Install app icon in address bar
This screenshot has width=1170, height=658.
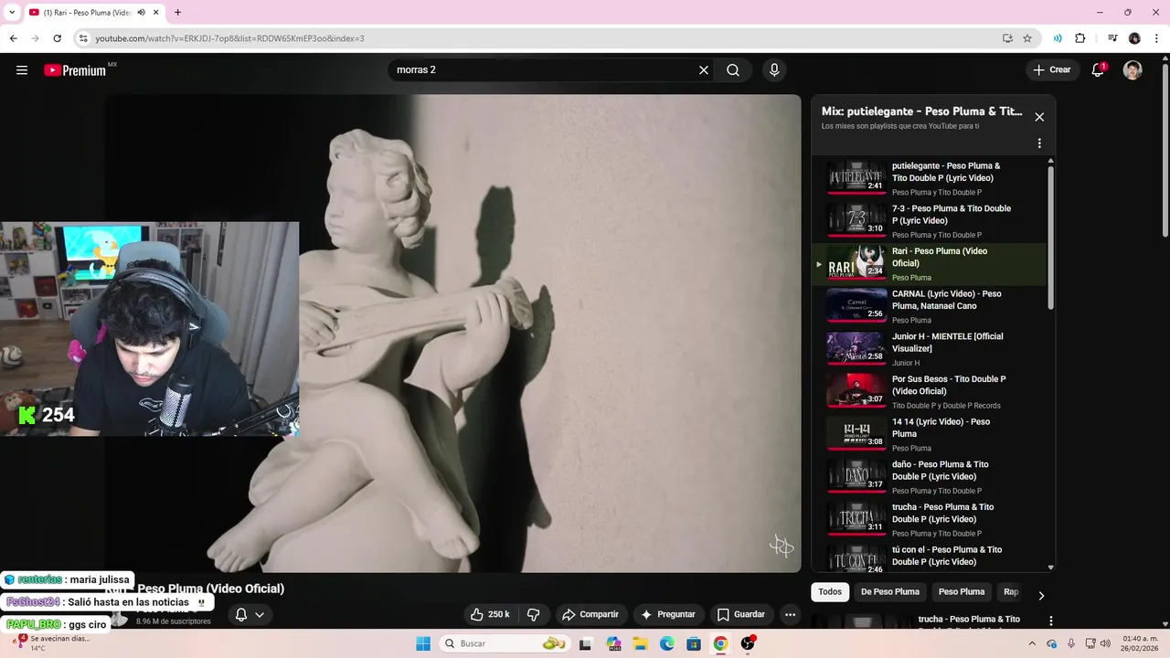1007,38
